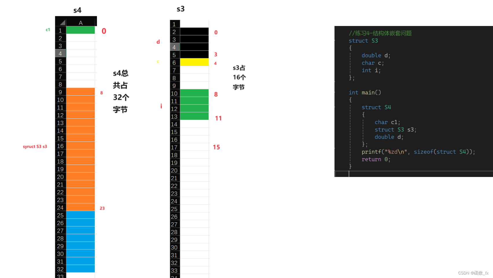The width and height of the screenshot is (493, 278).
Task: Click the 'int main()' code line
Action: click(x=365, y=92)
